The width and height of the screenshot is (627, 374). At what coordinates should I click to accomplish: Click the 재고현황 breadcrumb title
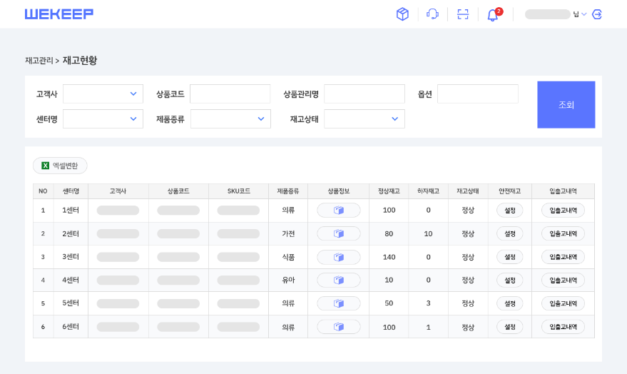pos(80,61)
